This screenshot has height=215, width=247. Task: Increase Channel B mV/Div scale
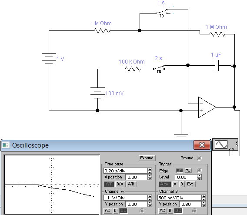(204, 196)
